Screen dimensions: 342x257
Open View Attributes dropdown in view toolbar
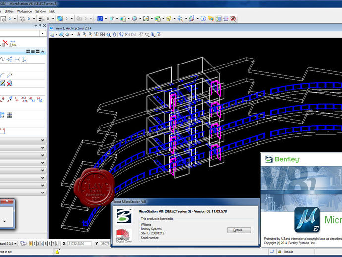click(x=57, y=35)
